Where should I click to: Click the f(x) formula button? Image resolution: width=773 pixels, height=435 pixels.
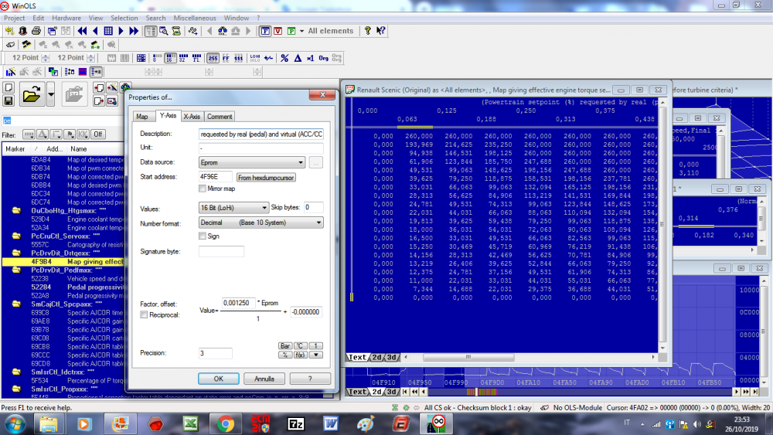[x=300, y=355]
